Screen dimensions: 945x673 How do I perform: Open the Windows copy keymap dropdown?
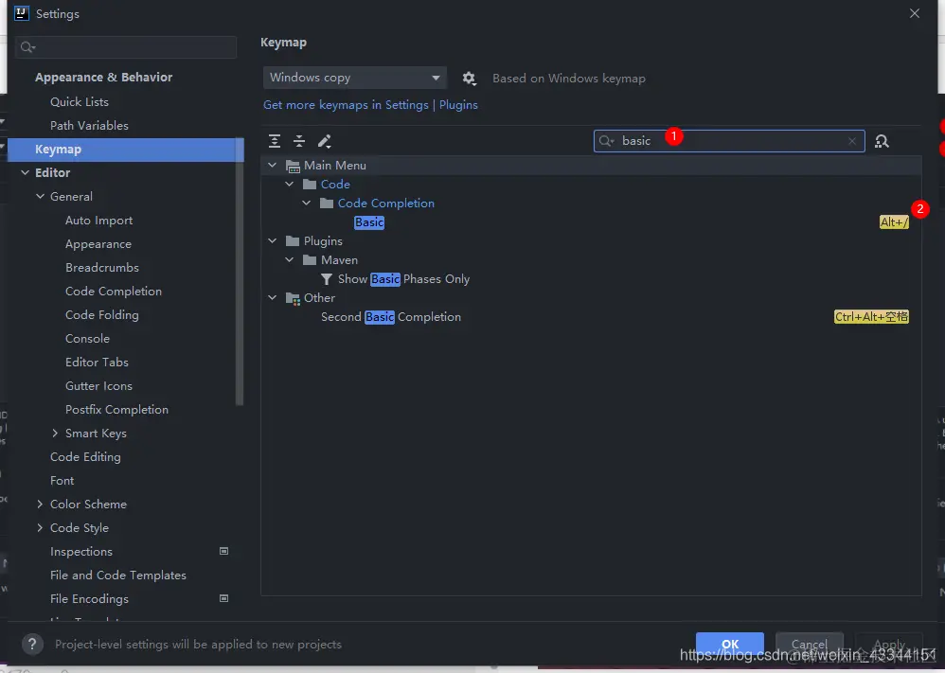[355, 78]
